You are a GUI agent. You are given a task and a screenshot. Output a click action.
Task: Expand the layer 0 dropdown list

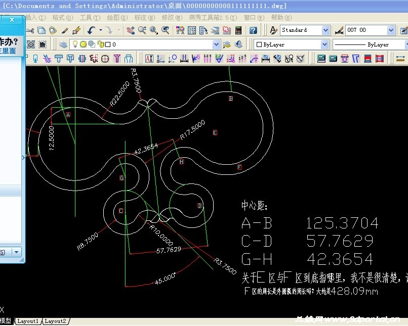216,44
